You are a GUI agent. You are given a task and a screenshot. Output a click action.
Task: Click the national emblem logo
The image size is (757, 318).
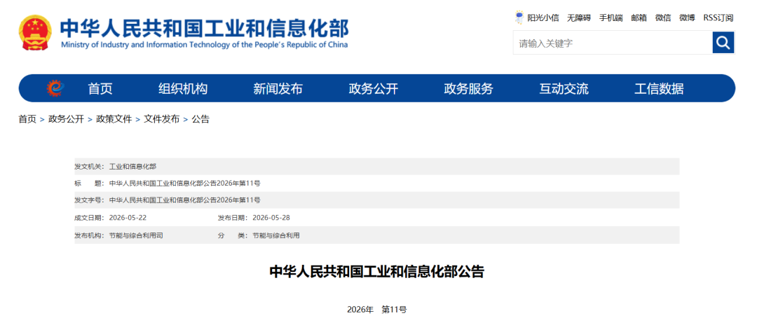click(34, 33)
